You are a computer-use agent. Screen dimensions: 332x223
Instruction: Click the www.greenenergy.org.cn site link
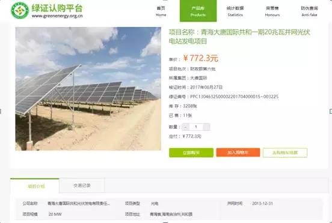click(x=57, y=16)
